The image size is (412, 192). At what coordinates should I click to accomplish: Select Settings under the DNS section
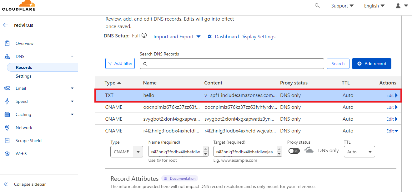23,76
